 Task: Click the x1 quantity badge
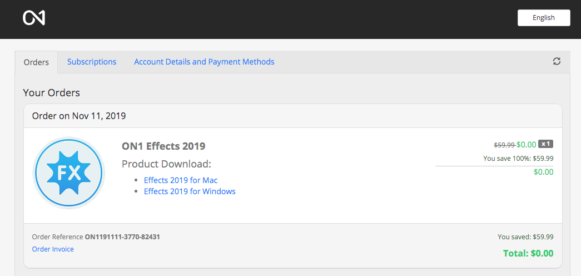(x=545, y=144)
